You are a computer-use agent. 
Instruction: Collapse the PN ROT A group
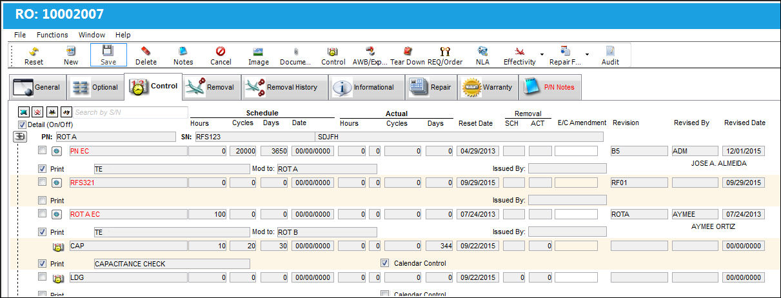pos(20,137)
